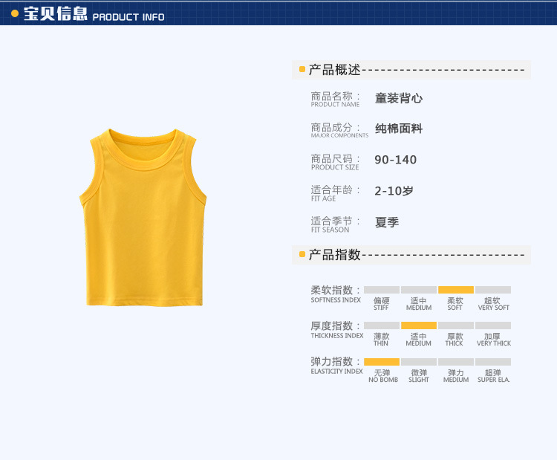Click the 弹力 MEDIUM elasticity label
Screen dimensions: 557x460
pos(456,376)
